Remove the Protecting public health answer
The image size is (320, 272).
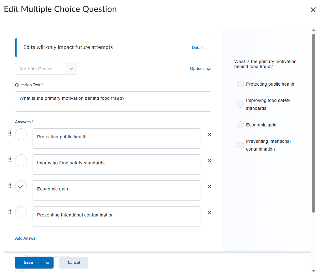[x=209, y=134]
